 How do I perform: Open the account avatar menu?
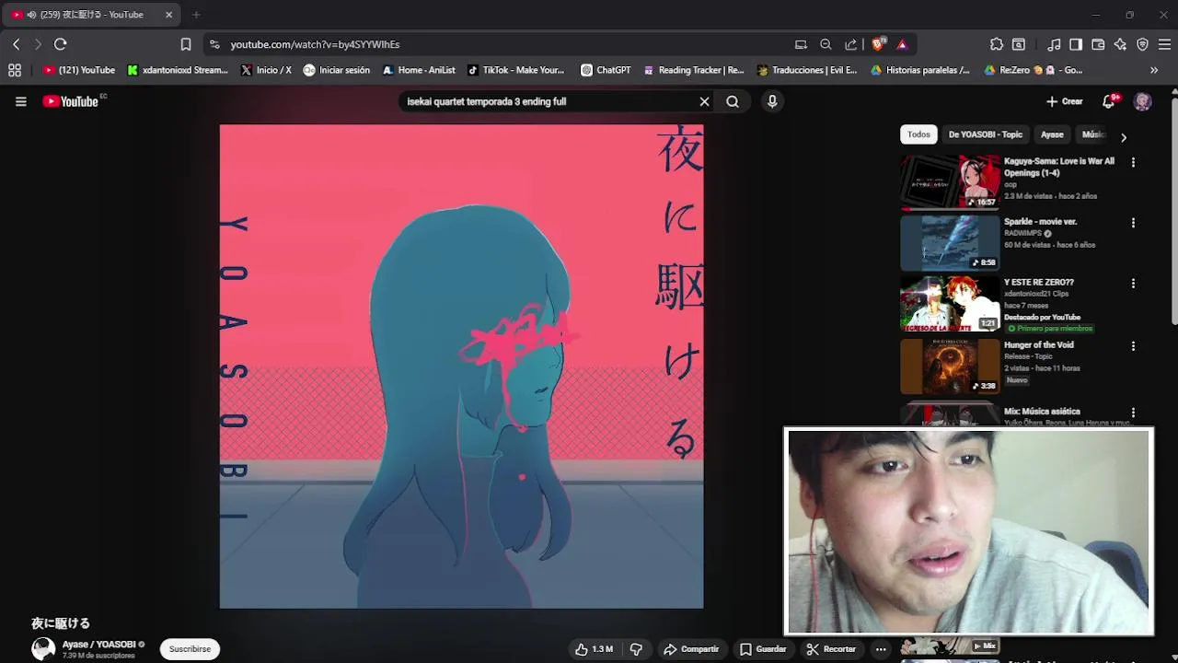1143,101
